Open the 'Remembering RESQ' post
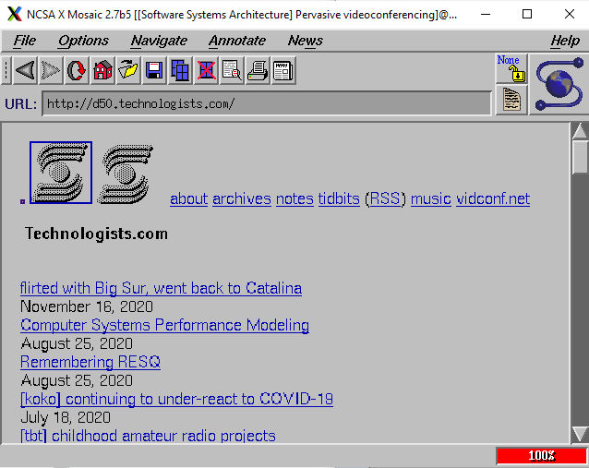This screenshot has height=468, width=589. 90,362
